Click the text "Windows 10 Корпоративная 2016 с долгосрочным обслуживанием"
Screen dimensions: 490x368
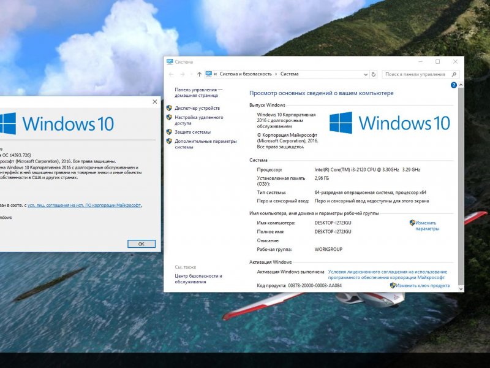point(286,120)
